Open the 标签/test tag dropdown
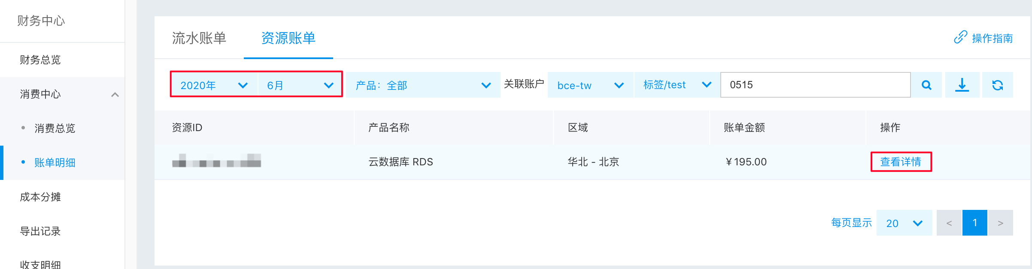The image size is (1032, 269). coord(677,85)
